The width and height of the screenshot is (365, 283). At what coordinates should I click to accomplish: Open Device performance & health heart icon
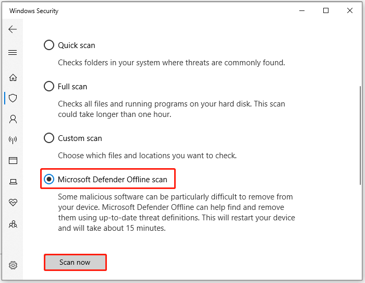[13, 203]
